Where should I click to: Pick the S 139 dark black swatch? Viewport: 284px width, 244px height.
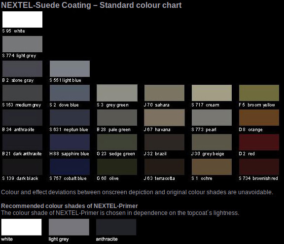[x=22, y=167]
